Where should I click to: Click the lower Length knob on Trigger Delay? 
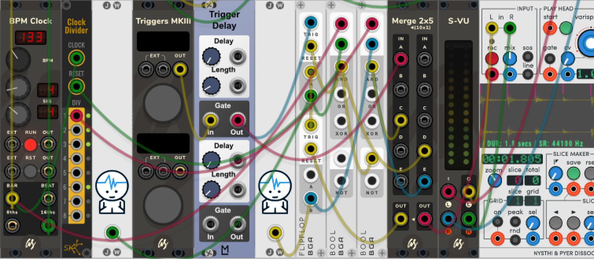click(211, 189)
